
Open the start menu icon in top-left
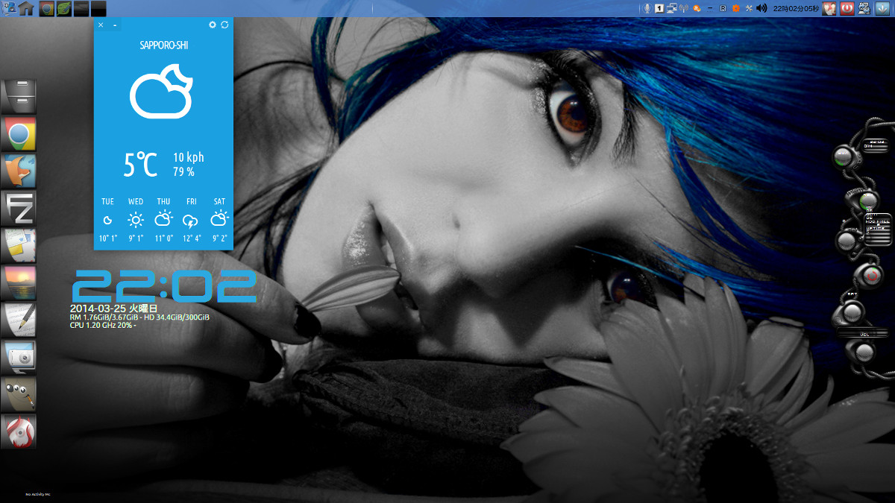(x=10, y=8)
